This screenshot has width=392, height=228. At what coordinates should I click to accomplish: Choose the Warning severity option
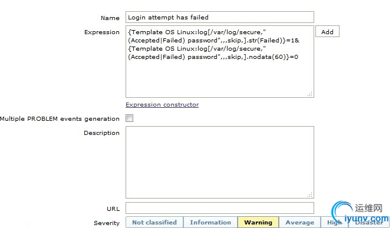[258, 222]
